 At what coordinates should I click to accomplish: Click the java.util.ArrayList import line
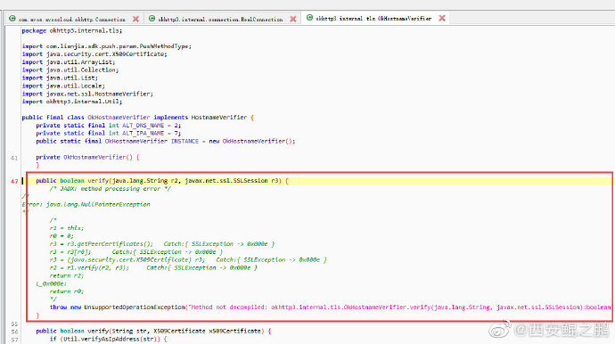pyautogui.click(x=69, y=62)
